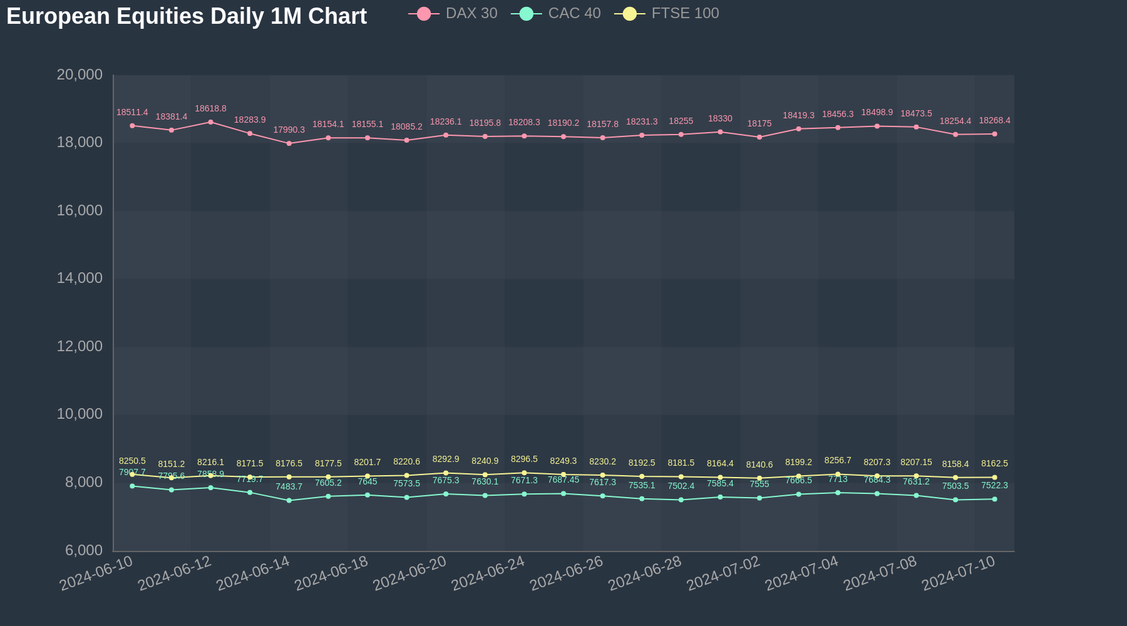Select CAC data point labeled 7535.1
The image size is (1127, 626).
(642, 499)
